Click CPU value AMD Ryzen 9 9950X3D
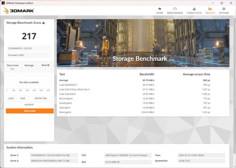Viewport: 236px width, 168px height. pyautogui.click(x=128, y=155)
